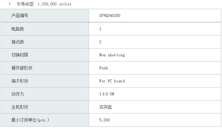The width and height of the screenshot is (222, 134).
Task: Click the For PC board value
Action: [112, 81]
